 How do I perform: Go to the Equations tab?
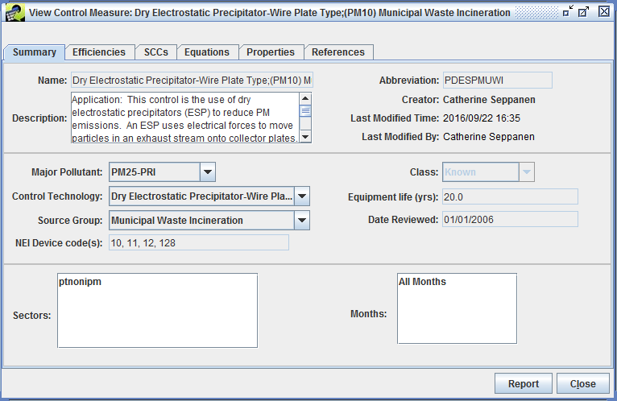pyautogui.click(x=207, y=52)
